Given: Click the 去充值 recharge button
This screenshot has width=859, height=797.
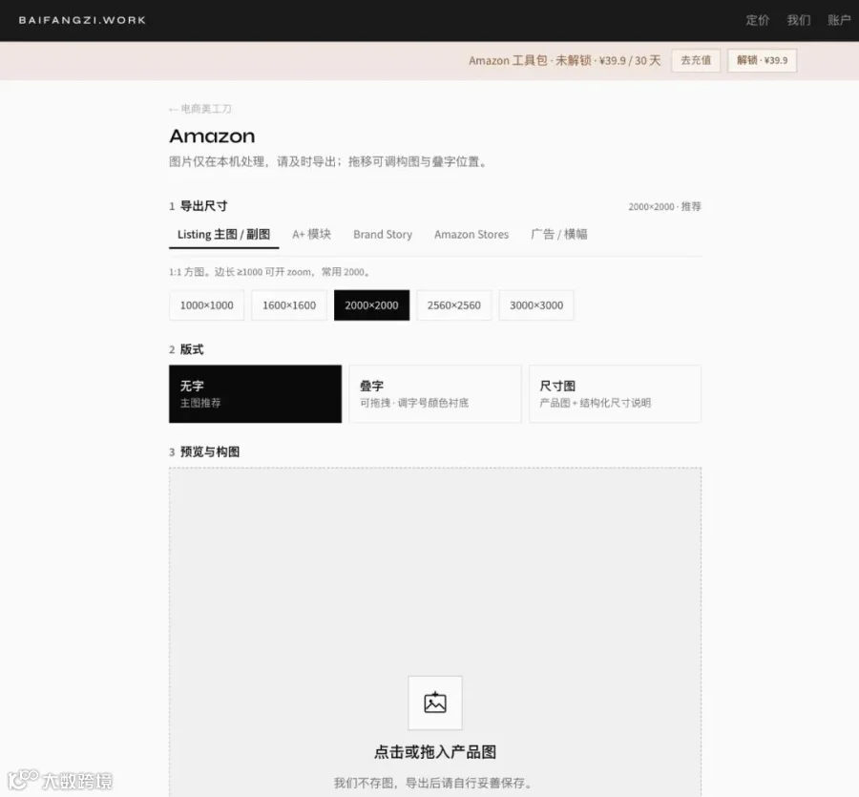Looking at the screenshot, I should (x=696, y=60).
